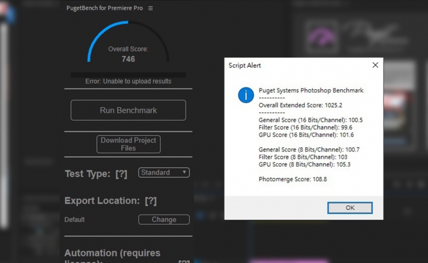Viewport: 428px width, 263px height.
Task: Click 'Puget Systems Photoshop Benchmark' heading
Action: (311, 90)
